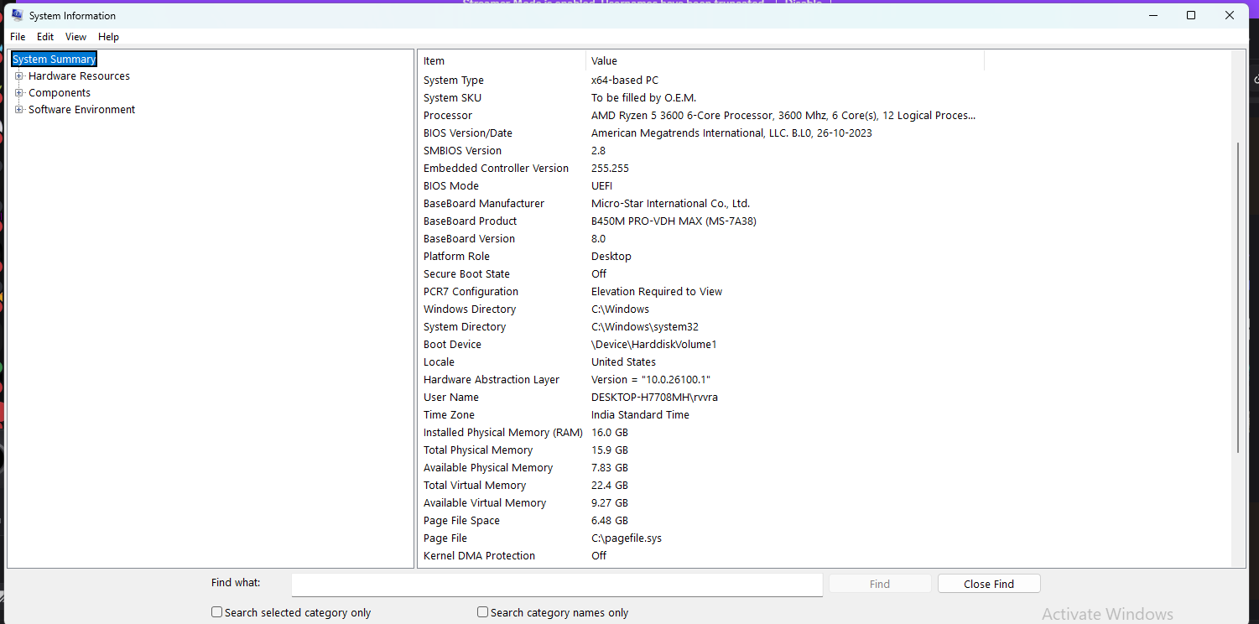Click the Version 10.0.26100.1 value

[x=651, y=380]
